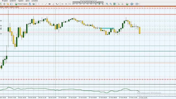Click the 27 Oct 05:00 time label

93,98
